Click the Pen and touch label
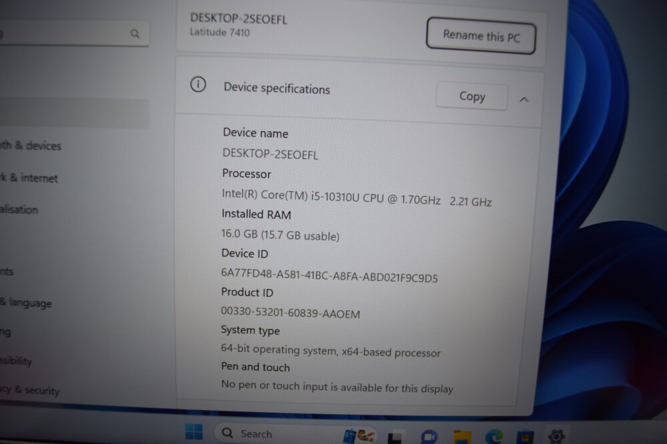 [255, 367]
